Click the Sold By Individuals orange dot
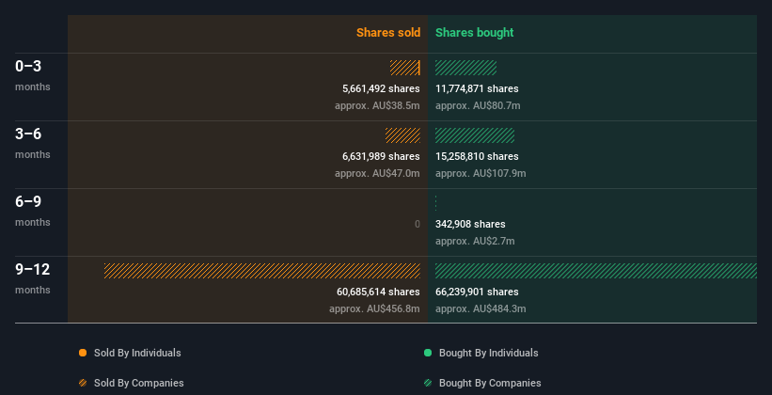 pos(83,353)
